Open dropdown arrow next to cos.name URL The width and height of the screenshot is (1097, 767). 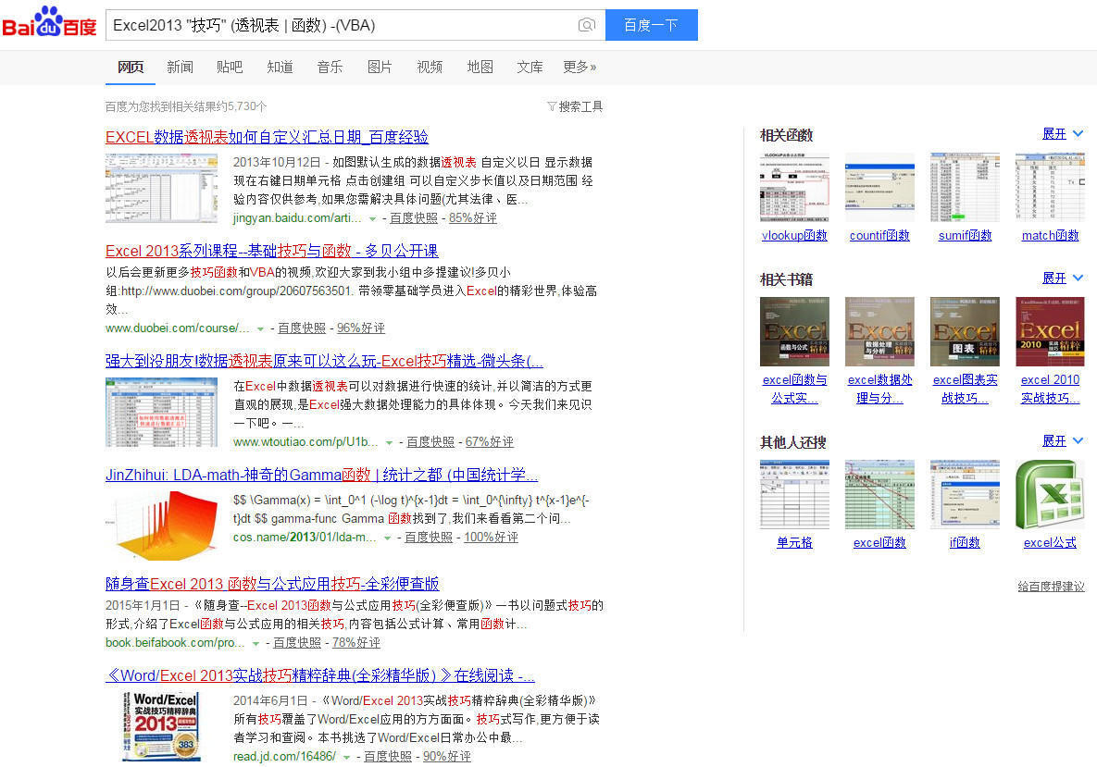point(387,538)
